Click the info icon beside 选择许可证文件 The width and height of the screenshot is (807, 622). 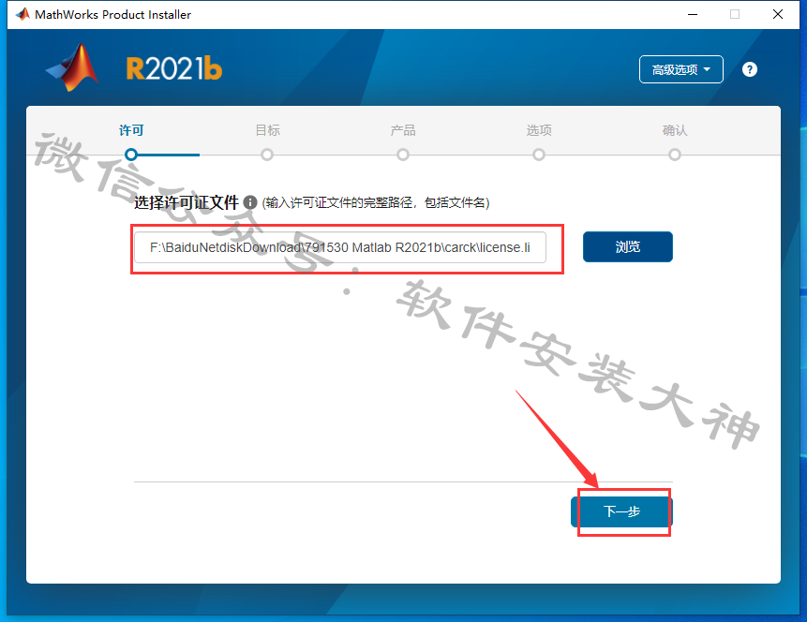tap(250, 202)
